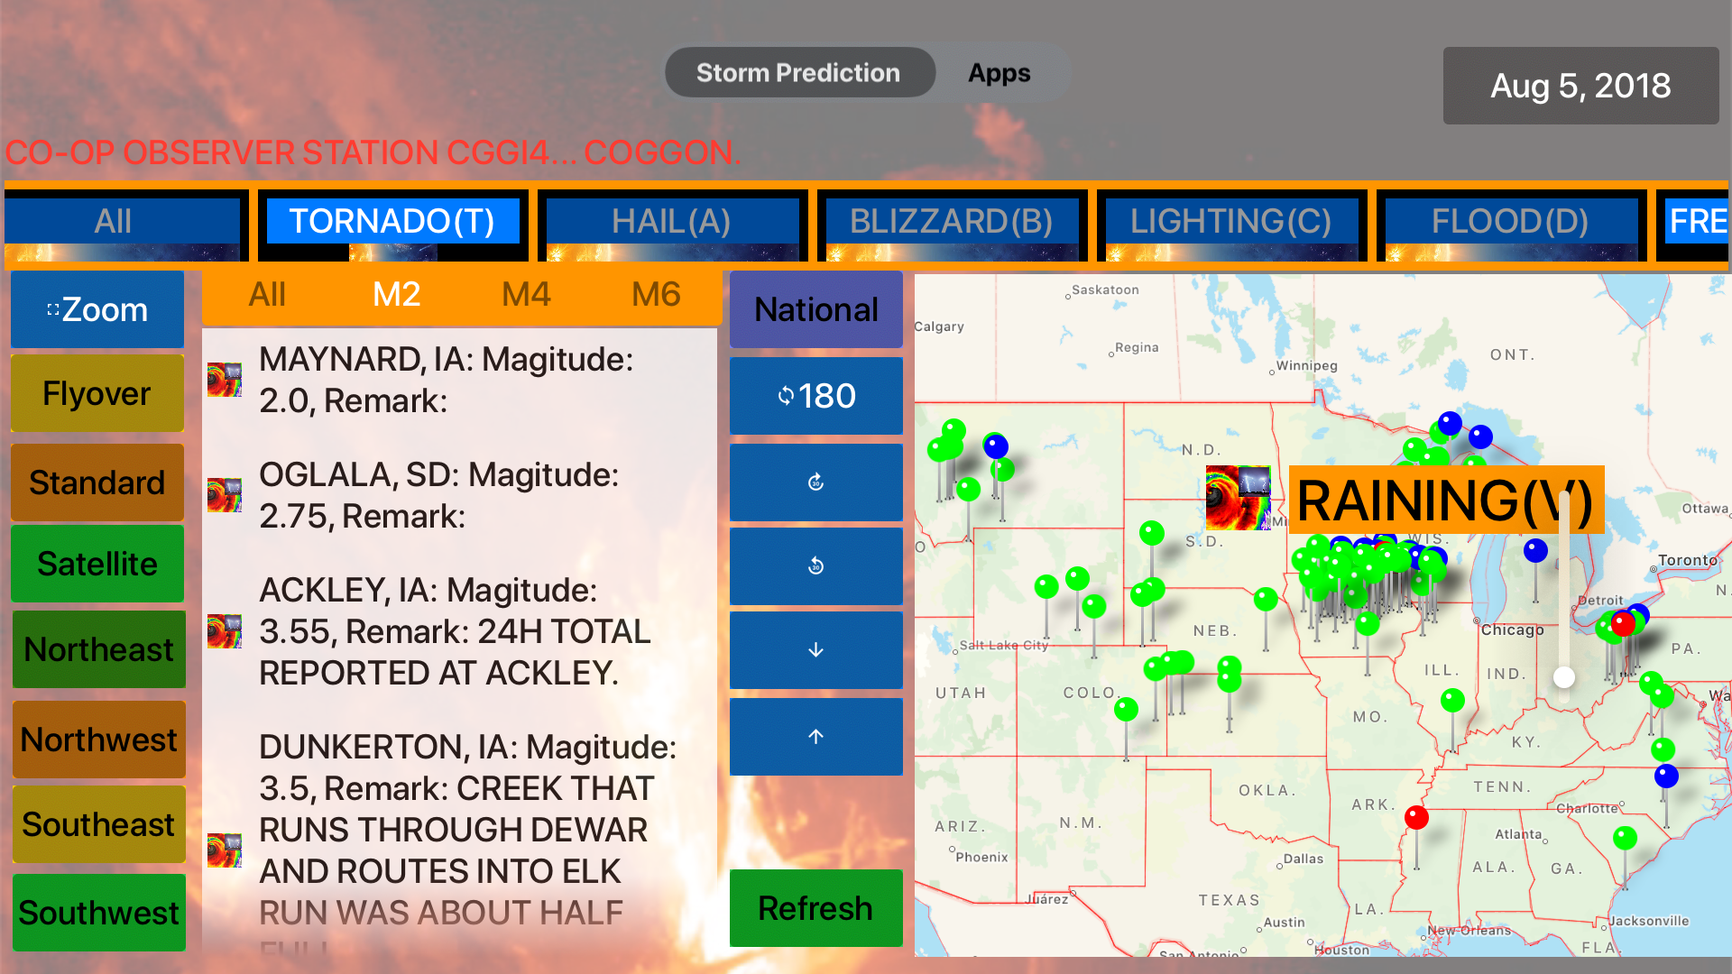Show the Northeast region
The width and height of the screenshot is (1732, 974).
point(99,649)
